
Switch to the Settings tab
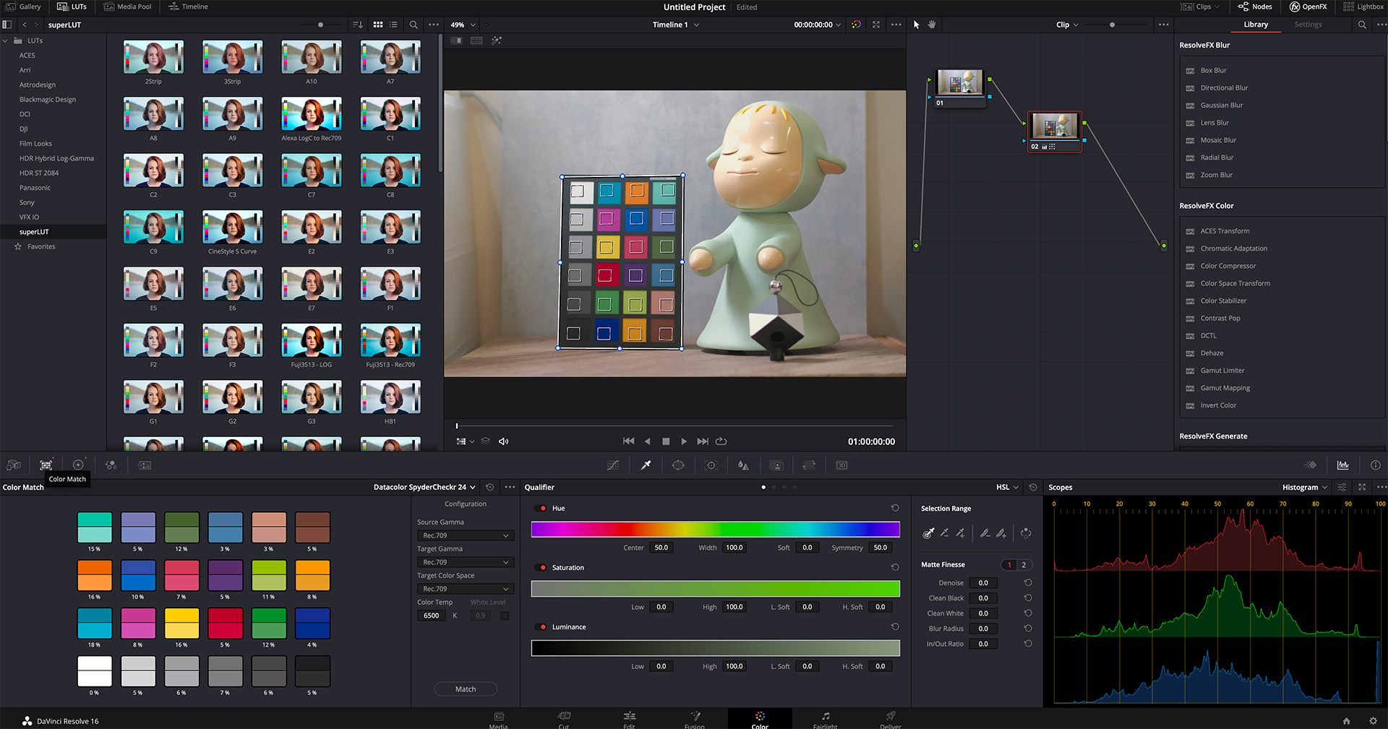[x=1308, y=25]
